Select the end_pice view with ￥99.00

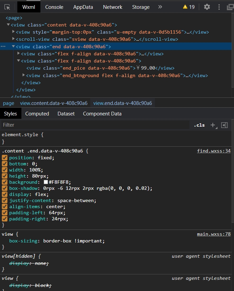coord(101,68)
